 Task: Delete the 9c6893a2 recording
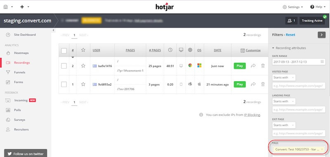point(263,84)
